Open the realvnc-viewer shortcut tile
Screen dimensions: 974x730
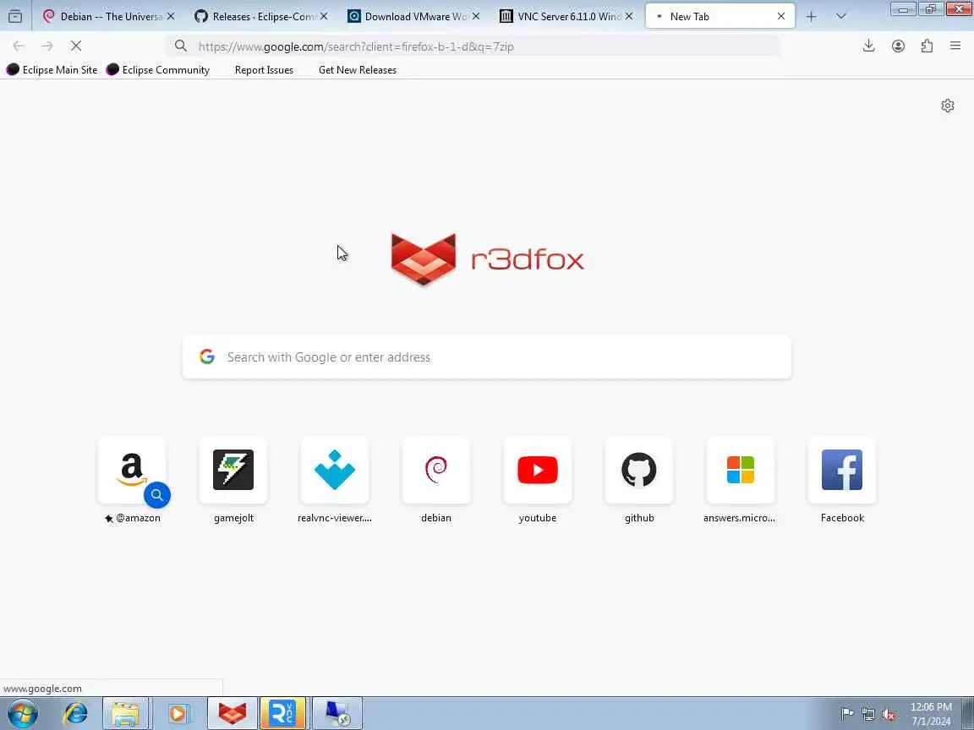point(335,470)
